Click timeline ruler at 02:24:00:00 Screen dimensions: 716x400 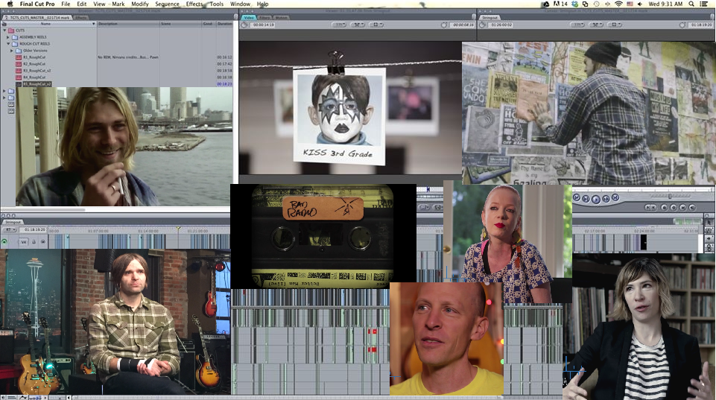(644, 231)
